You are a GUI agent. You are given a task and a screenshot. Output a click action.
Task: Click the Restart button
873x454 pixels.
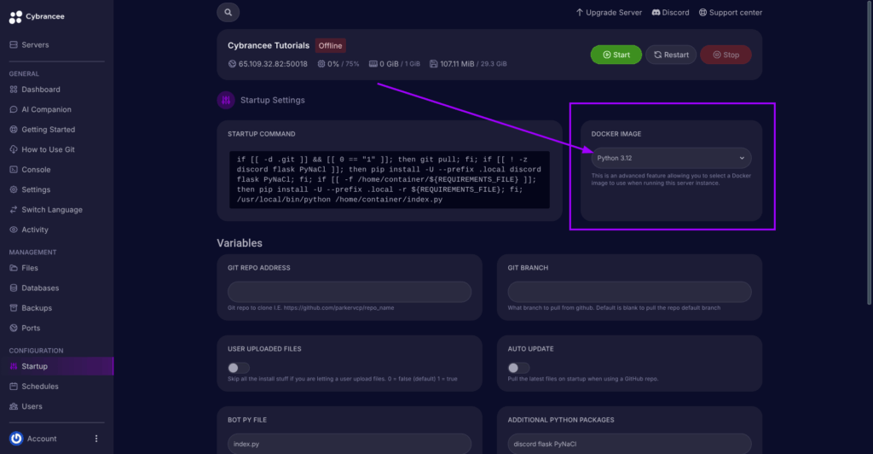[671, 55]
